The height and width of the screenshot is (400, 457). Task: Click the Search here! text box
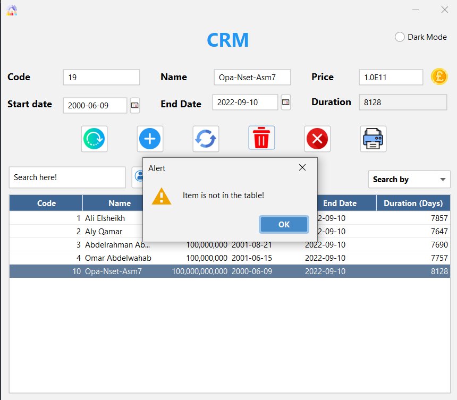point(67,177)
